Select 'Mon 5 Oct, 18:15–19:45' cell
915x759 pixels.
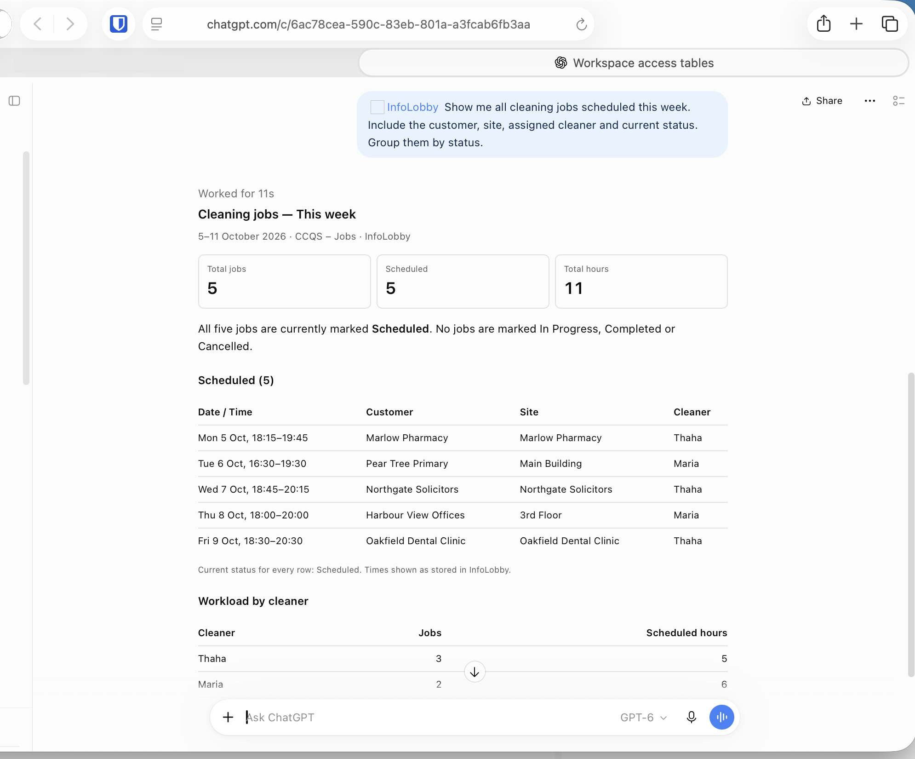pyautogui.click(x=253, y=438)
